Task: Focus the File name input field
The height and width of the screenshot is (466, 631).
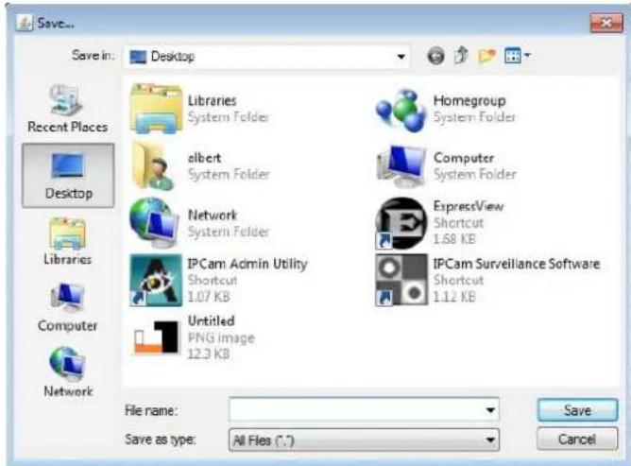Action: 364,409
